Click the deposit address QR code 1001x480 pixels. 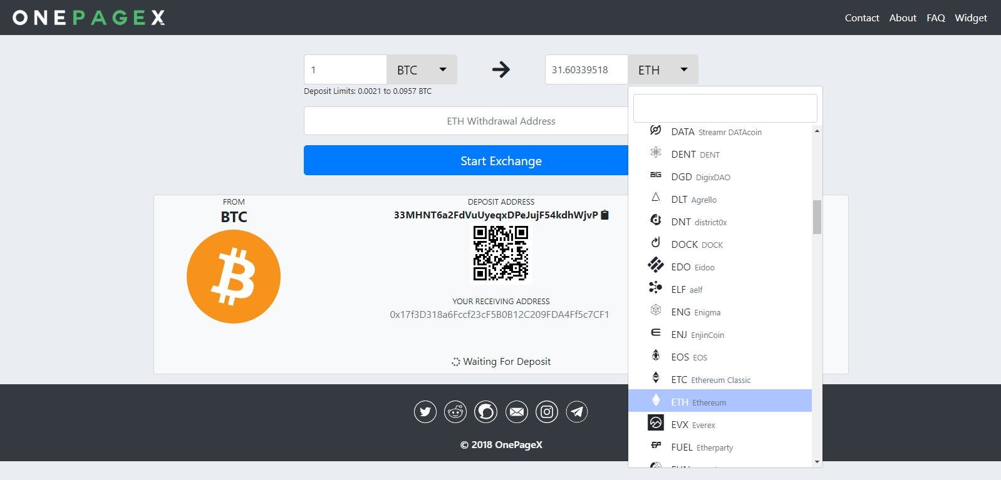click(501, 253)
